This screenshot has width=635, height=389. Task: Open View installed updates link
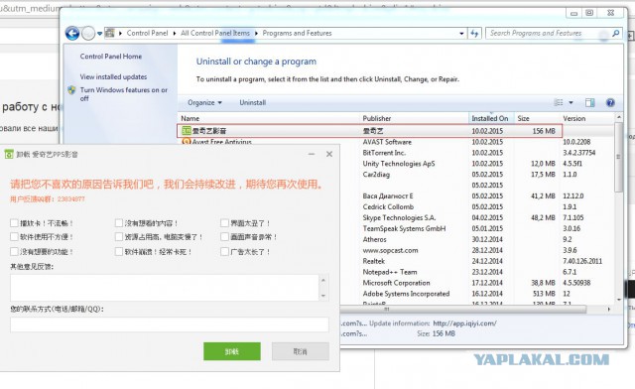(113, 76)
